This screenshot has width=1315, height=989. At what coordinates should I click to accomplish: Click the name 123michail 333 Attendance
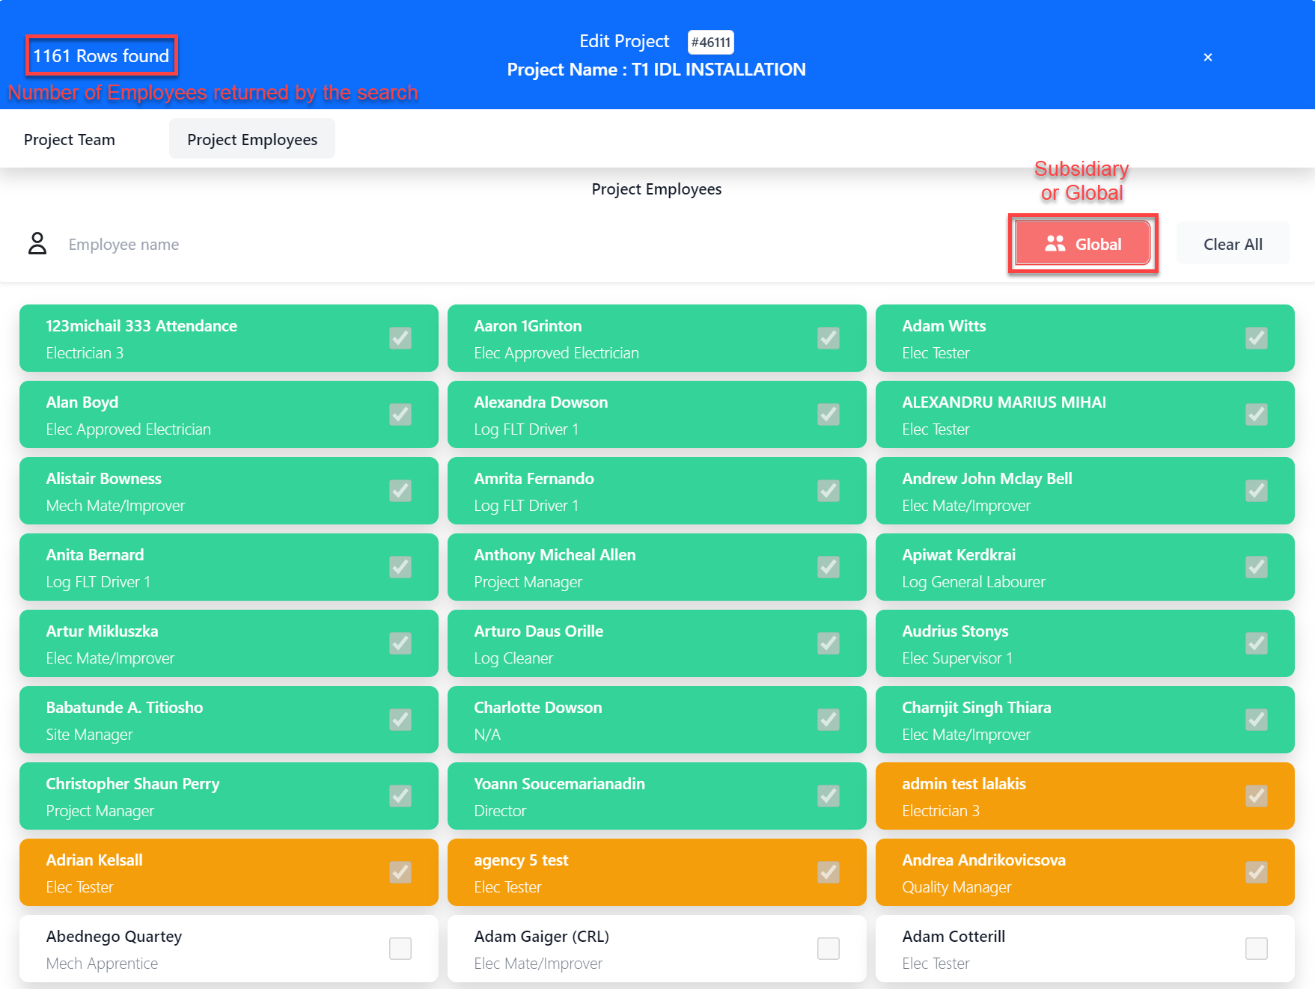click(141, 326)
